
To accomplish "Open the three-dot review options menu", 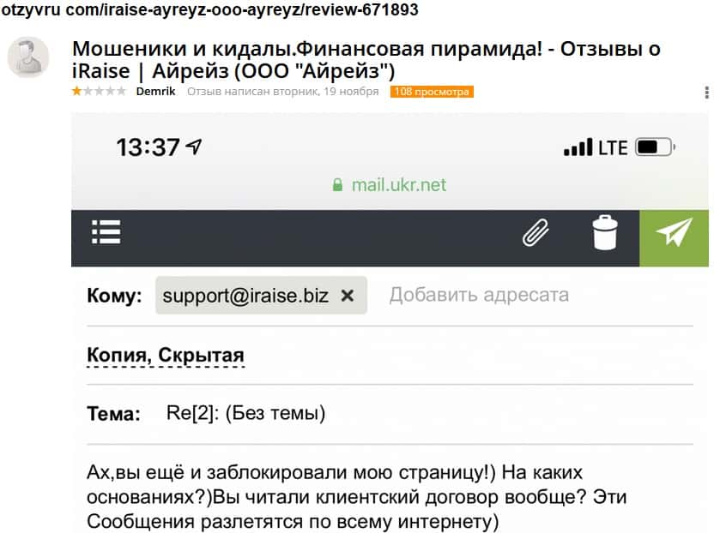I will [x=706, y=93].
